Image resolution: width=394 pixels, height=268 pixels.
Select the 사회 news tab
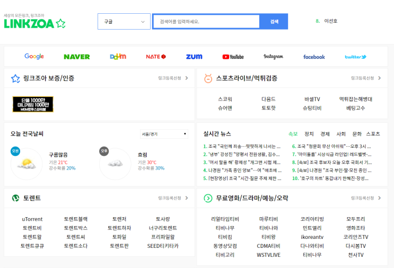[x=341, y=134]
